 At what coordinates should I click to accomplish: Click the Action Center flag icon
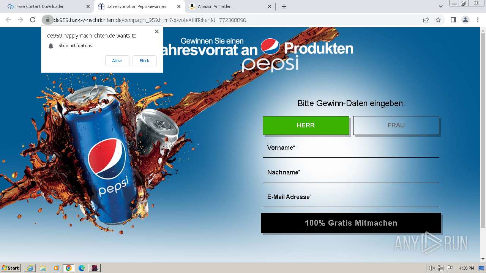[450, 268]
